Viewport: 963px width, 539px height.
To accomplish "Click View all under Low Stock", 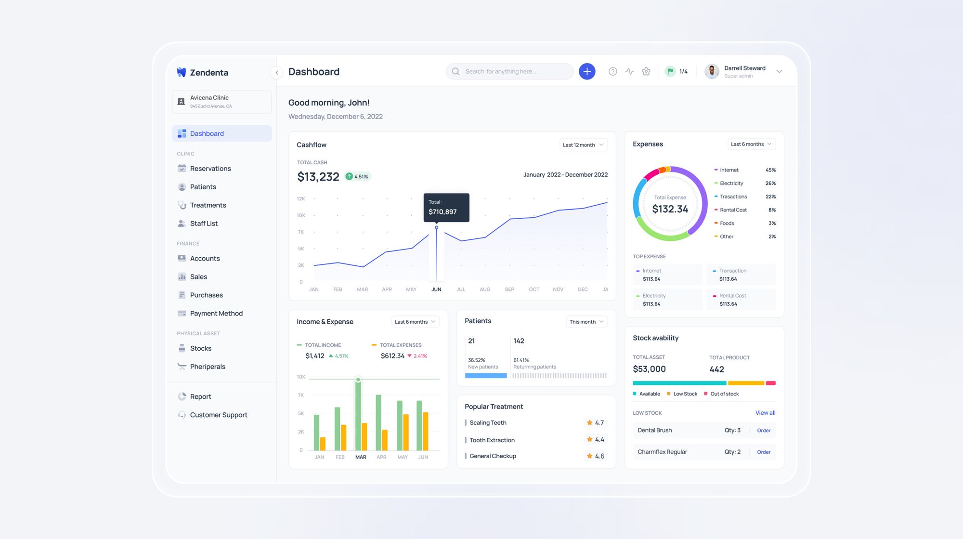I will pyautogui.click(x=765, y=413).
